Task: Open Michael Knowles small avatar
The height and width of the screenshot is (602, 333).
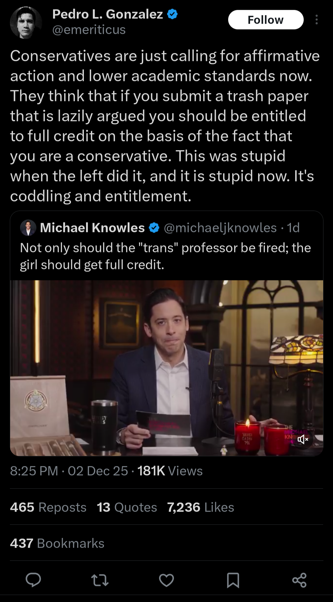Action: (x=28, y=228)
